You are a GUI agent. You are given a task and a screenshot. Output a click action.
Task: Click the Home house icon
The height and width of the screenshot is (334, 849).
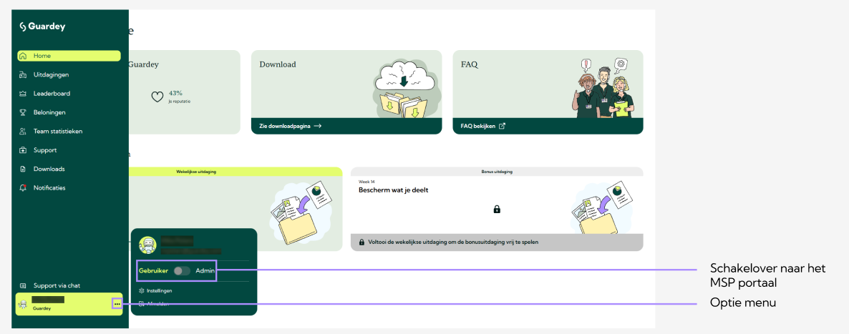tap(23, 56)
